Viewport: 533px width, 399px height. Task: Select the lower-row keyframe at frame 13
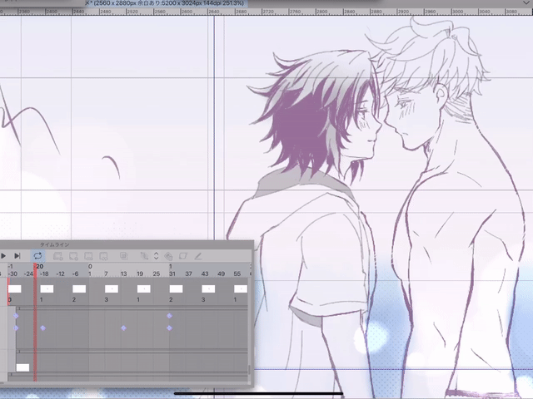(x=123, y=328)
